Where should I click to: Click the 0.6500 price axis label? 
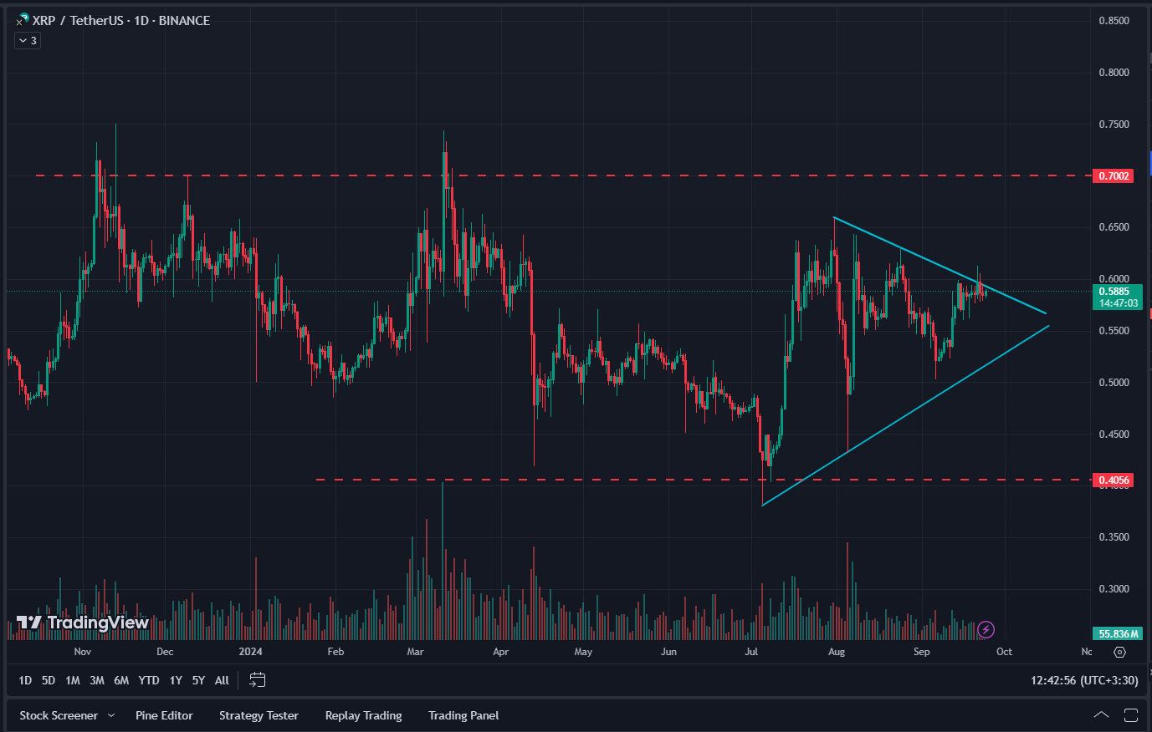pyautogui.click(x=1114, y=227)
